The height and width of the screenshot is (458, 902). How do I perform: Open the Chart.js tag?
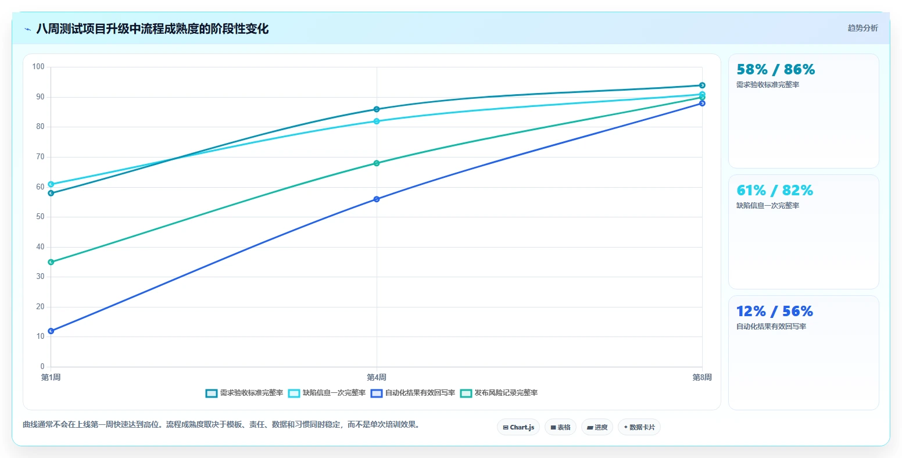click(x=518, y=427)
